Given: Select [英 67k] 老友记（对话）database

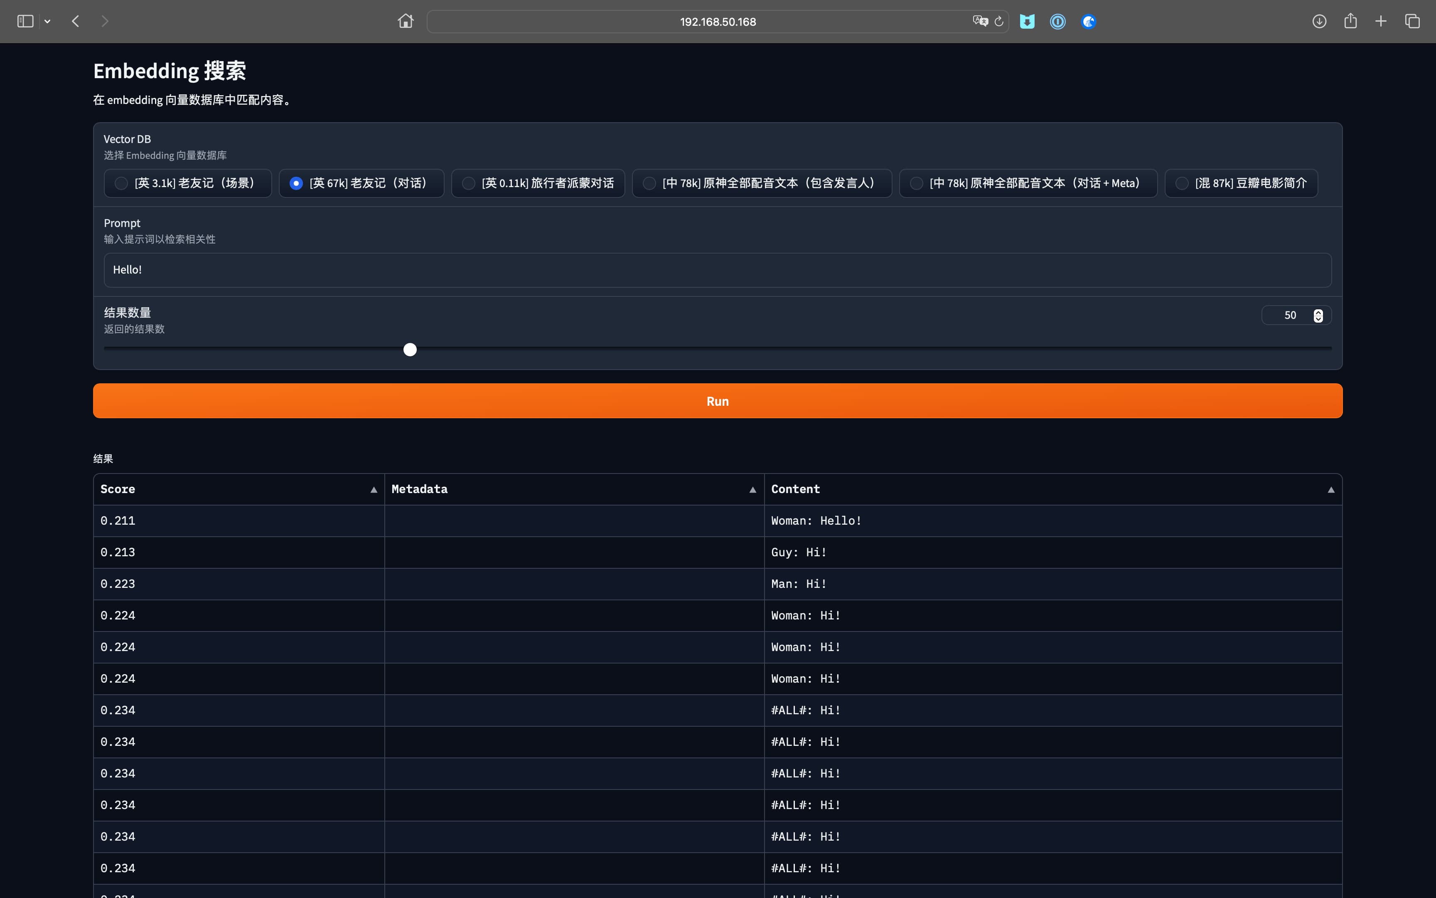Looking at the screenshot, I should pos(361,183).
